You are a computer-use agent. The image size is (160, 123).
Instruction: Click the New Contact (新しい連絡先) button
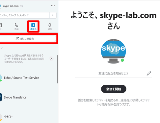(28, 39)
